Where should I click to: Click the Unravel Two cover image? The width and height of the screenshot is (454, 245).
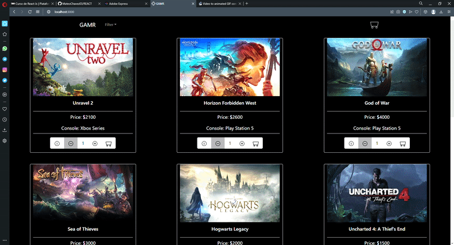tap(83, 67)
